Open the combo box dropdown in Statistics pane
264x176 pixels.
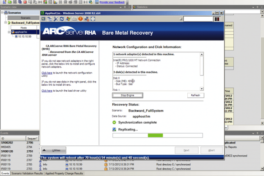coord(262,12)
